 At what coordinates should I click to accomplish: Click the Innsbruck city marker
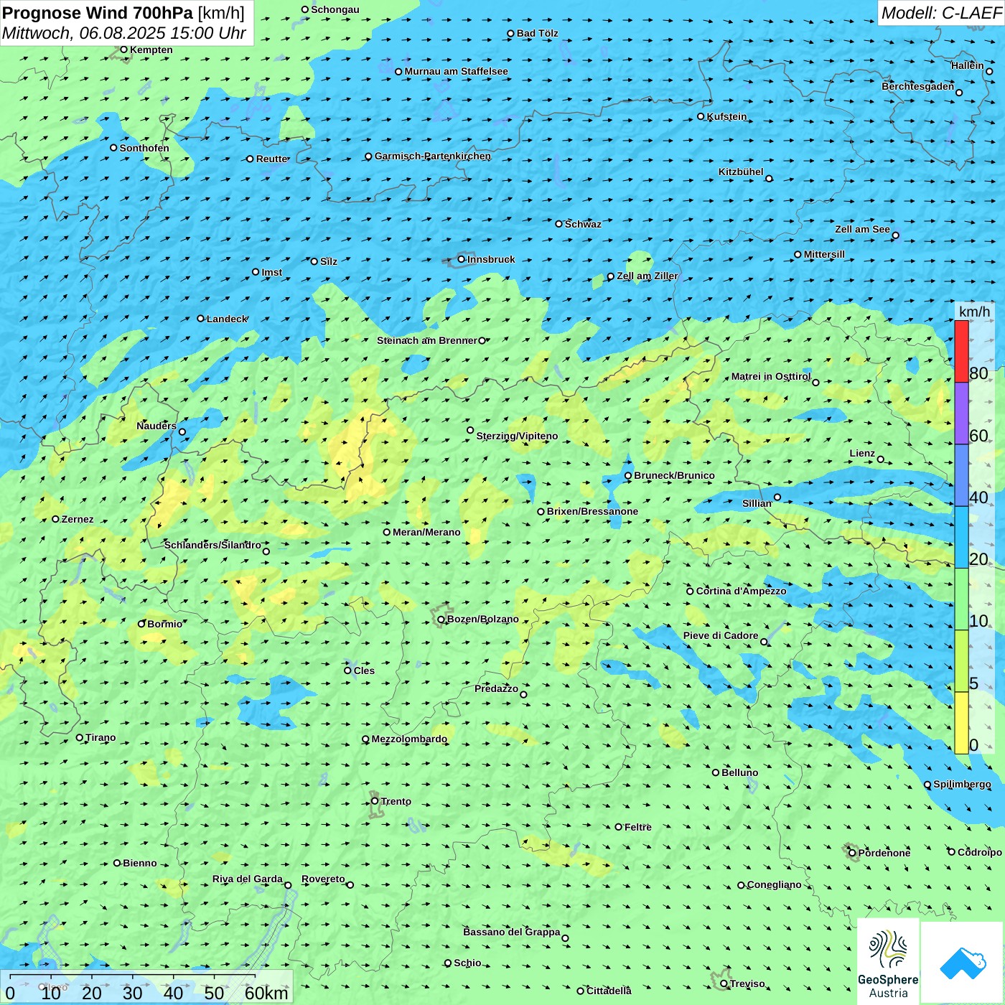pyautogui.click(x=462, y=259)
